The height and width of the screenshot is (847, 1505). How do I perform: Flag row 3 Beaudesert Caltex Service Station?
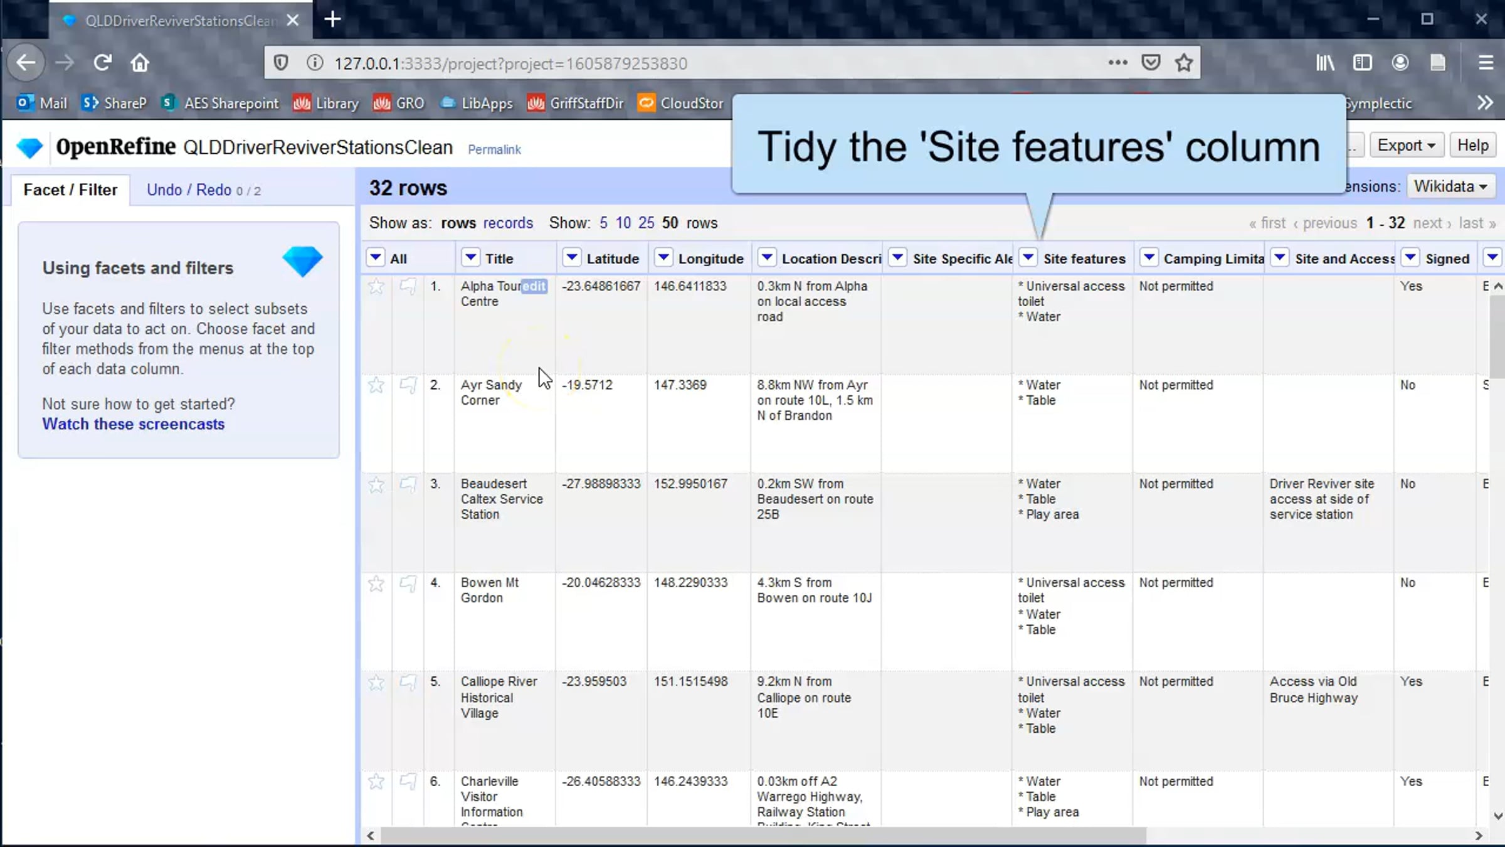point(408,484)
